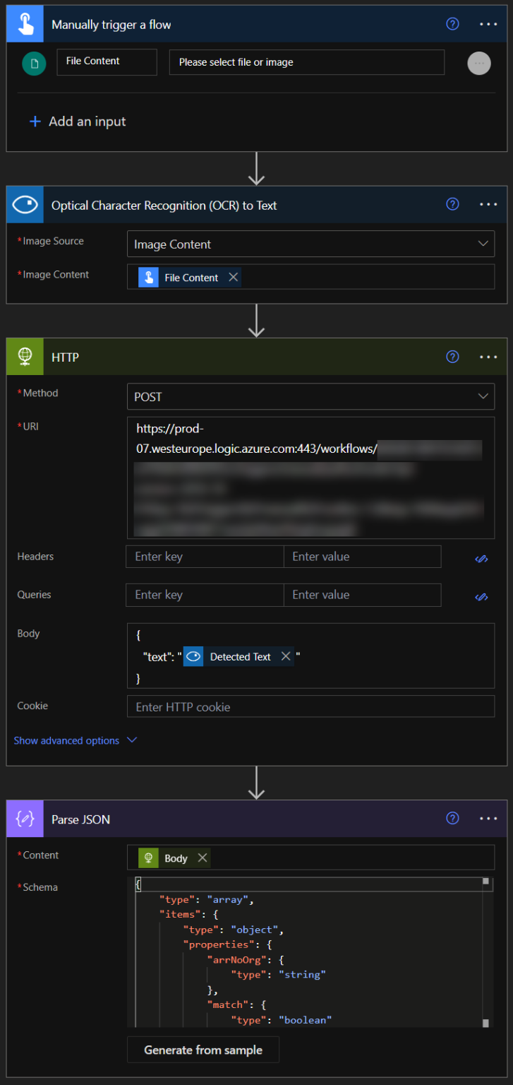Open the manual trigger card's ellipsis menu
513x1085 pixels.
pos(488,24)
